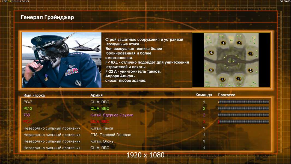Viewport: 291px width, 164px height.
Task: Click the PC-2 loading progress bar
Action: tap(244, 108)
